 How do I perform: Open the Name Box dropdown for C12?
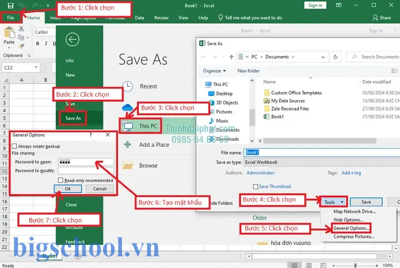(x=36, y=68)
